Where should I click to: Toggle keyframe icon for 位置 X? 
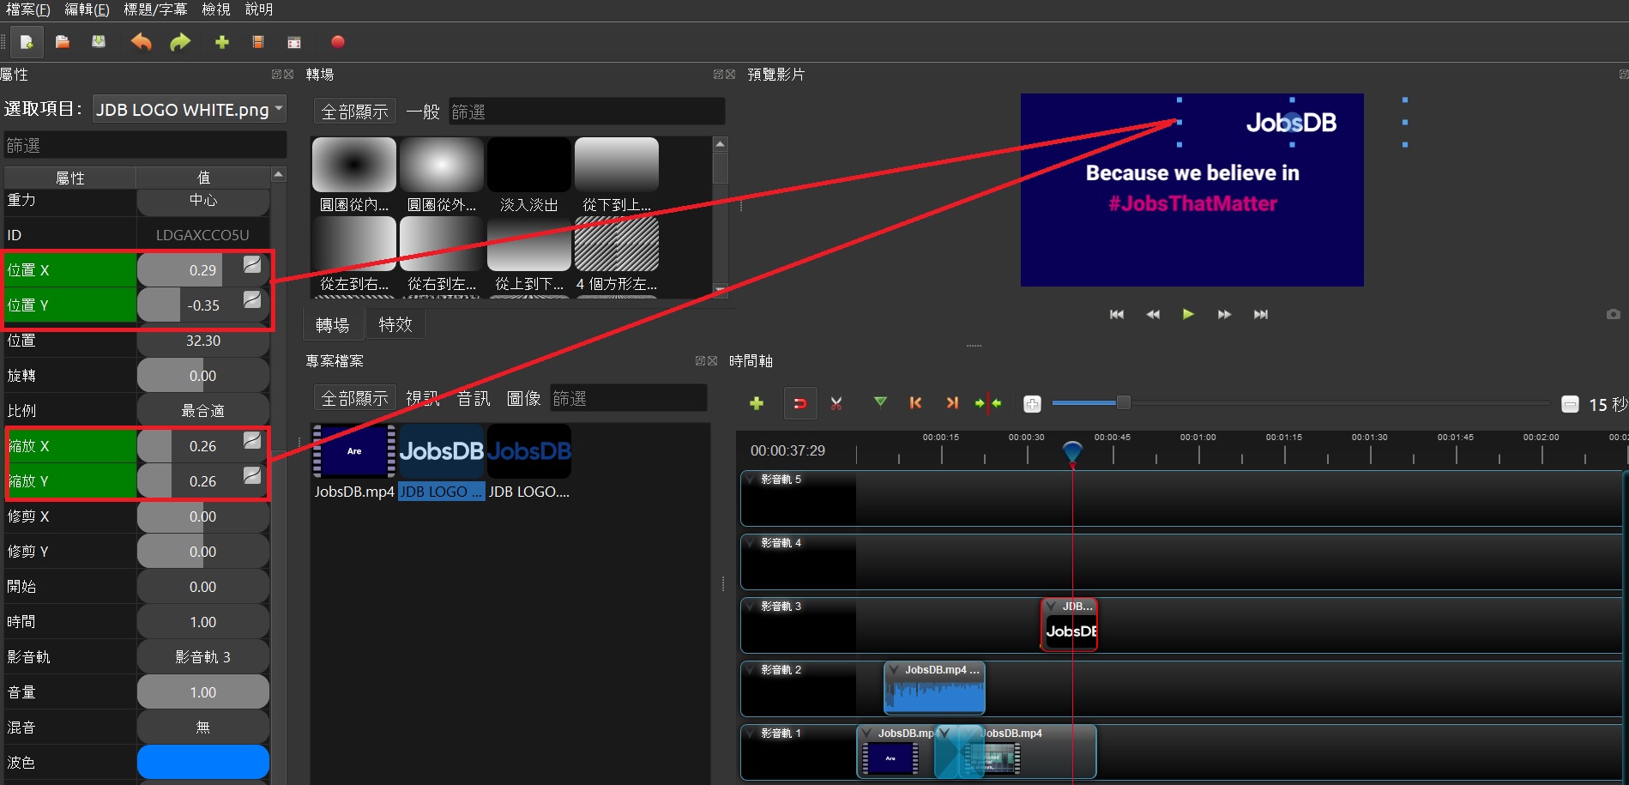point(252,265)
